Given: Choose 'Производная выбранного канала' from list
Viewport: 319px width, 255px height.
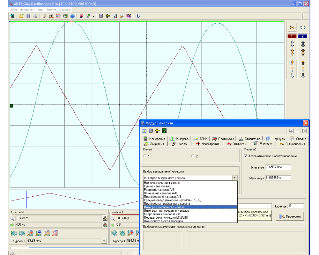Looking at the screenshot, I should coord(167,203).
